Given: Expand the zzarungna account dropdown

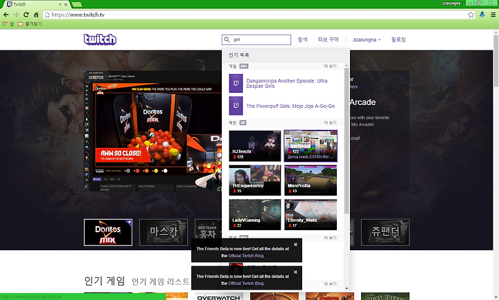Looking at the screenshot, I should point(367,39).
